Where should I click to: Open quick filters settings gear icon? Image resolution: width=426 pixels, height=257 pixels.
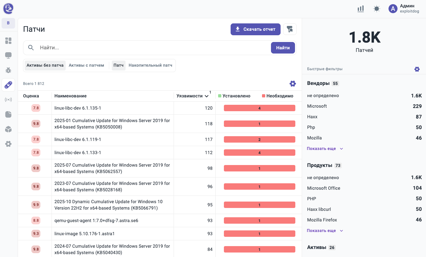point(417,69)
